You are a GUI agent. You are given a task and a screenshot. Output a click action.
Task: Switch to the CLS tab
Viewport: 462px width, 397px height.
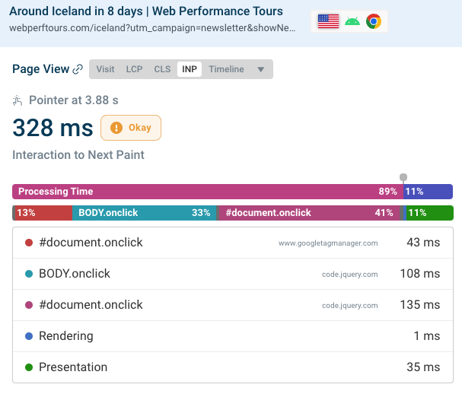tap(162, 69)
